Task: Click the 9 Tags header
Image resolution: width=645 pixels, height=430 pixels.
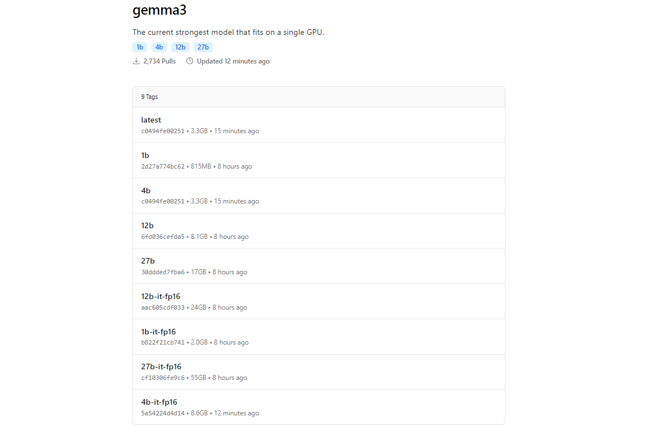Action: [x=150, y=97]
